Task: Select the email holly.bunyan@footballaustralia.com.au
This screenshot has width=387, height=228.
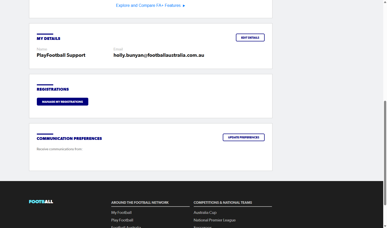Action: point(159,55)
